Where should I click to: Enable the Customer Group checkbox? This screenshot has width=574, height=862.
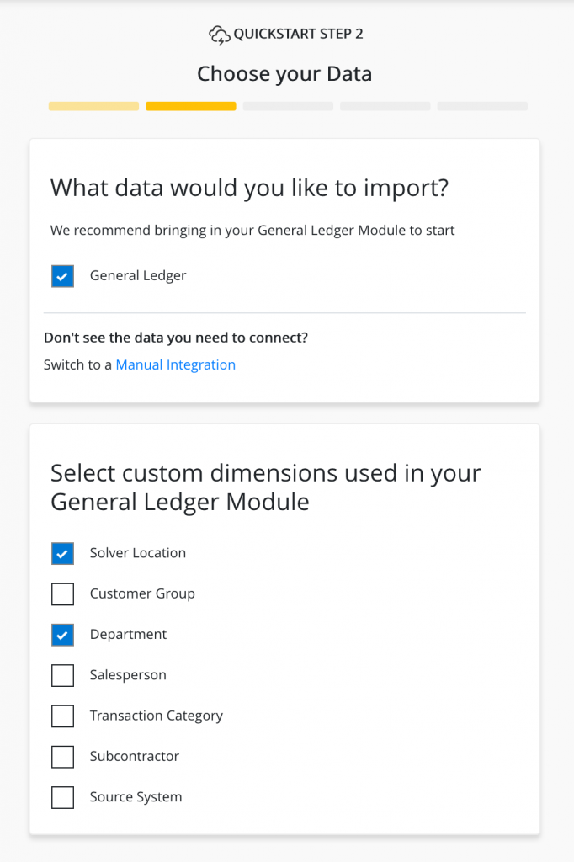coord(63,594)
